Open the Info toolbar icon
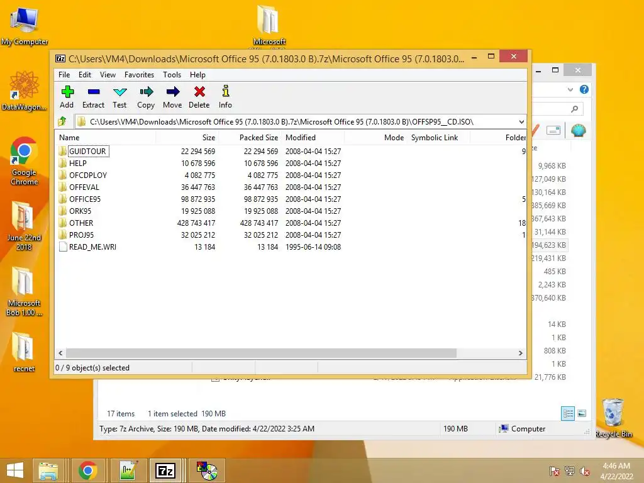The height and width of the screenshot is (483, 644). 225,97
